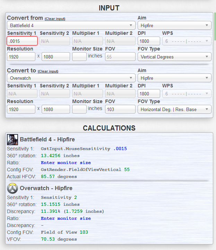
Task: Click Convert to Sensitivity 2 N/A field
Action: point(55,94)
